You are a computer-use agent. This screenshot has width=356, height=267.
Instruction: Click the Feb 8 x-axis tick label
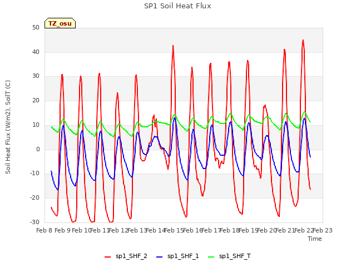44,230
